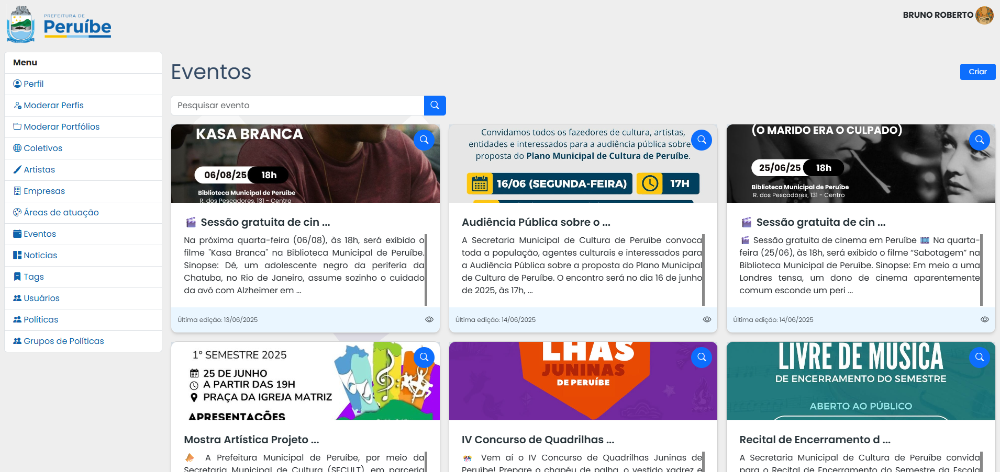Open Usuários in the sidebar menu
The height and width of the screenshot is (472, 1000).
pos(83,298)
